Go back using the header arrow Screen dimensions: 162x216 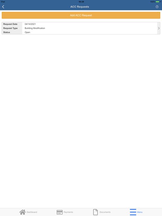click(3, 7)
